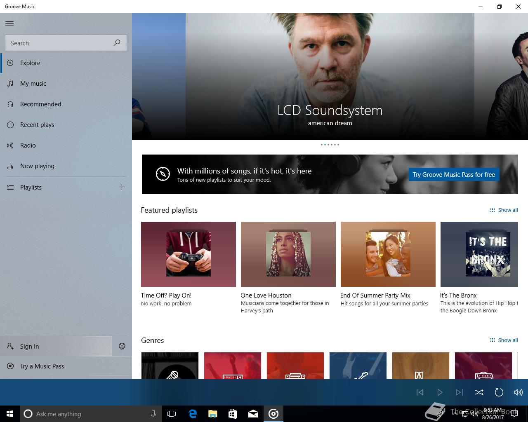Image resolution: width=528 pixels, height=422 pixels.
Task: Click the search magnifier icon
Action: [x=117, y=43]
